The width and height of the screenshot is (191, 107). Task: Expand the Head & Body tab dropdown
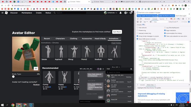coord(101,39)
